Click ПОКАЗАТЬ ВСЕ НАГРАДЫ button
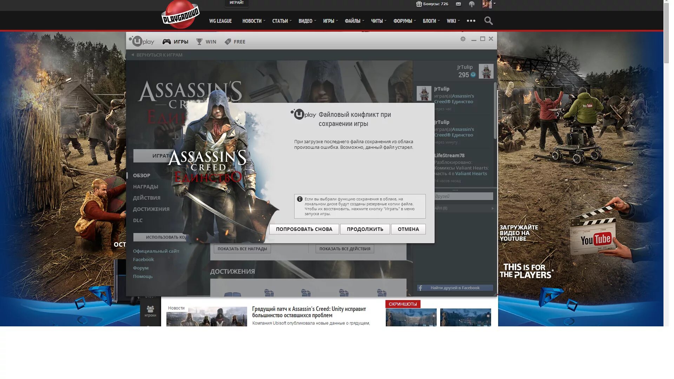The image size is (674, 379). point(242,249)
